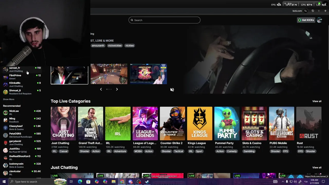The image size is (329, 185).
Task: Open NickLee channel avatar in Recommended
Action: pos(5,113)
